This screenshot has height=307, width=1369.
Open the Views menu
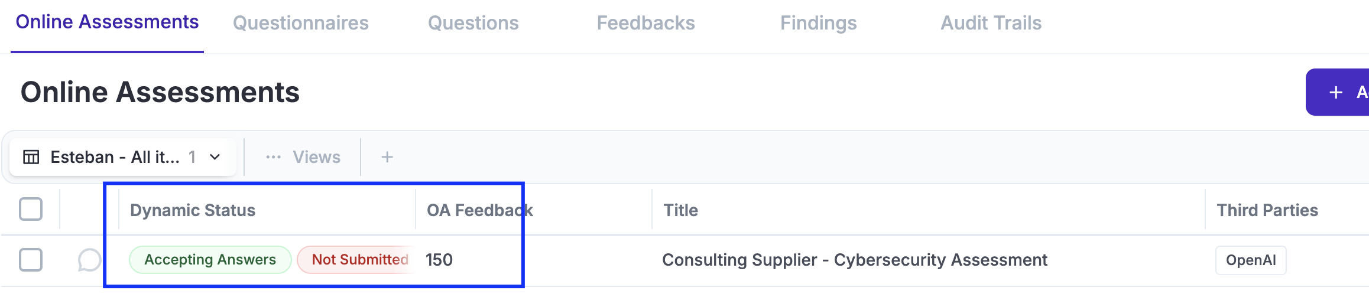[x=316, y=157]
